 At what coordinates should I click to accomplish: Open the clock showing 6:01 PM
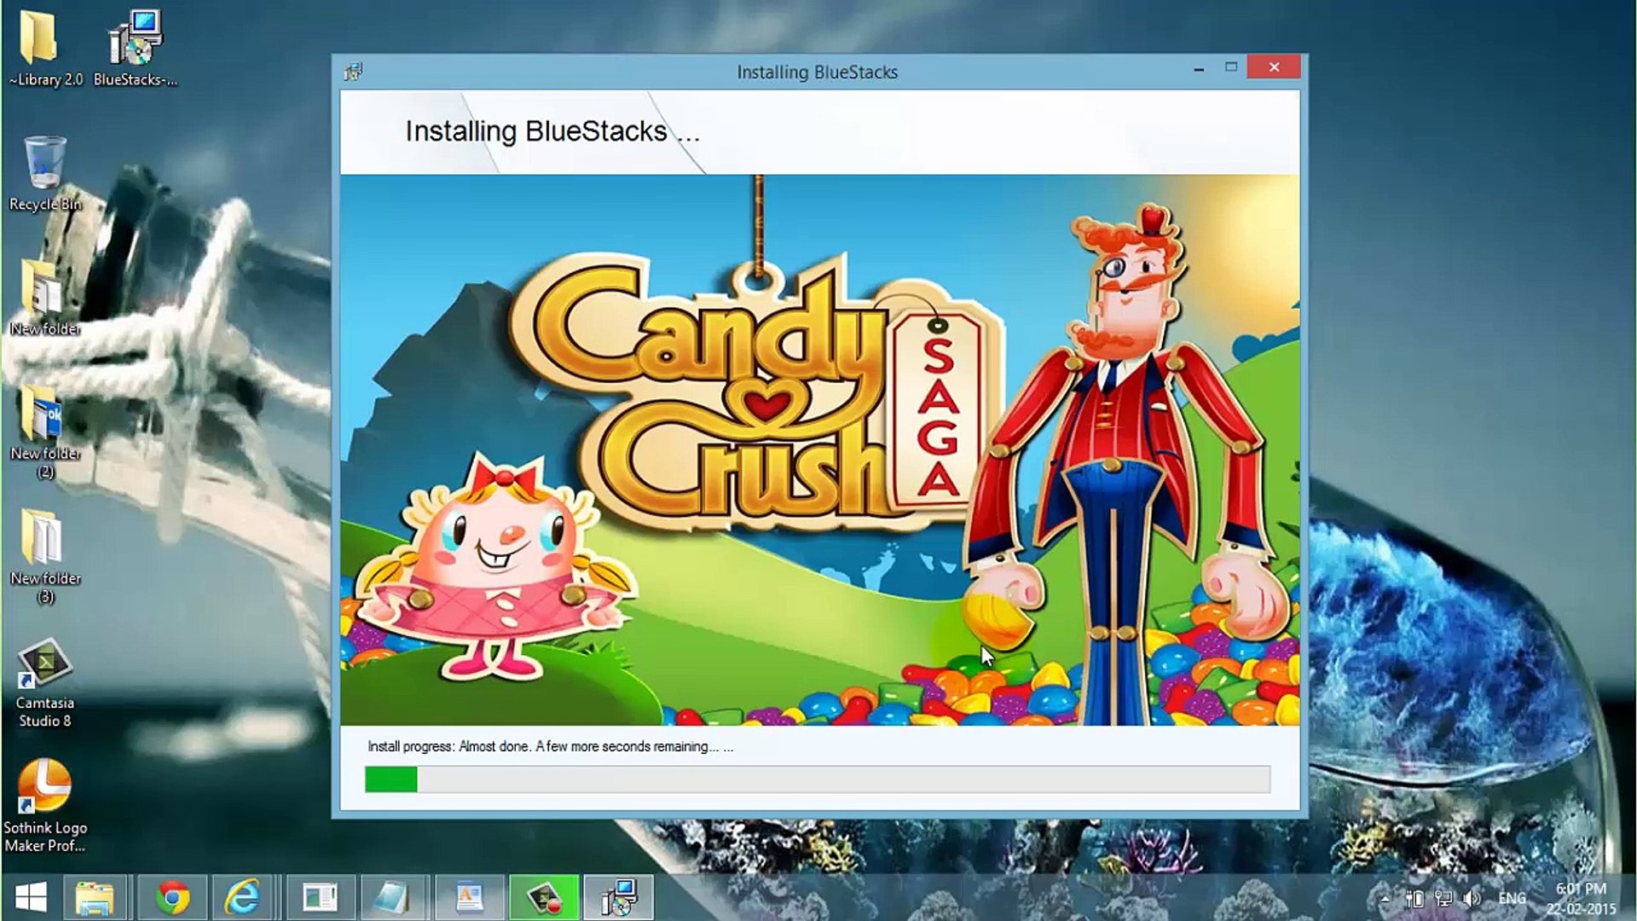(1581, 898)
